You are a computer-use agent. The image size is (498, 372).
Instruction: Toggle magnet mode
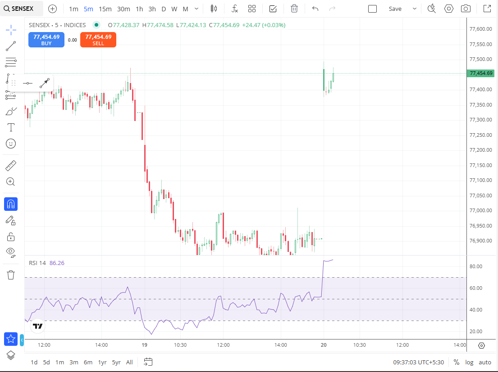click(11, 204)
